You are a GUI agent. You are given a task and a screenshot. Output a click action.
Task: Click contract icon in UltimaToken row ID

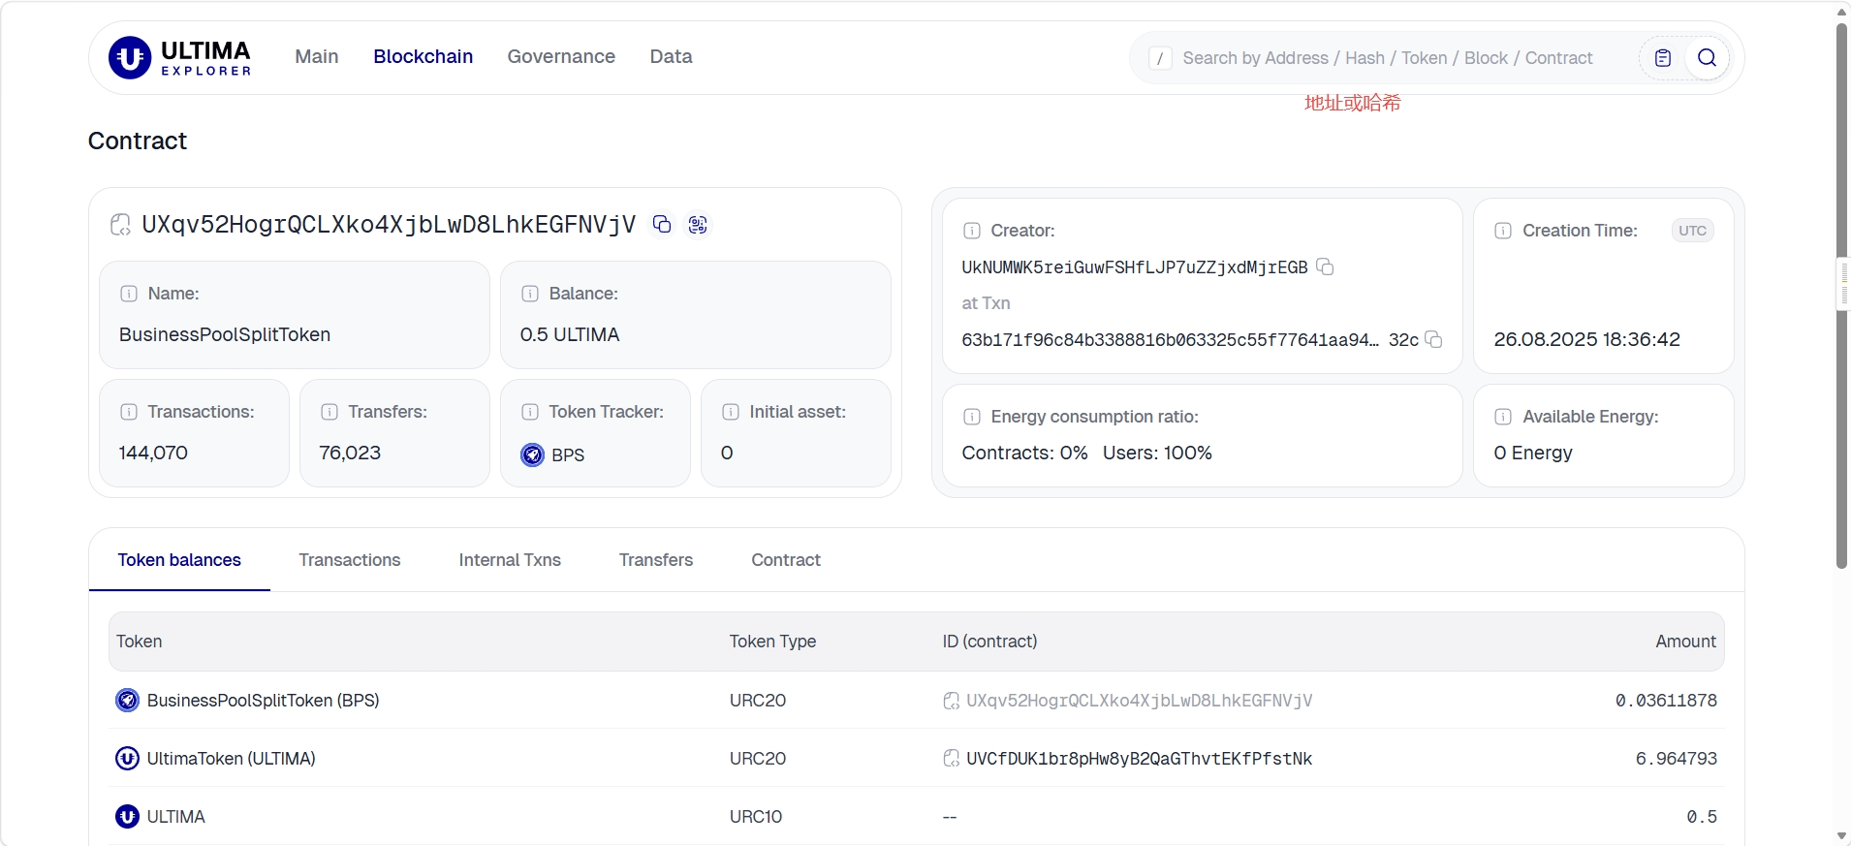[x=952, y=759]
